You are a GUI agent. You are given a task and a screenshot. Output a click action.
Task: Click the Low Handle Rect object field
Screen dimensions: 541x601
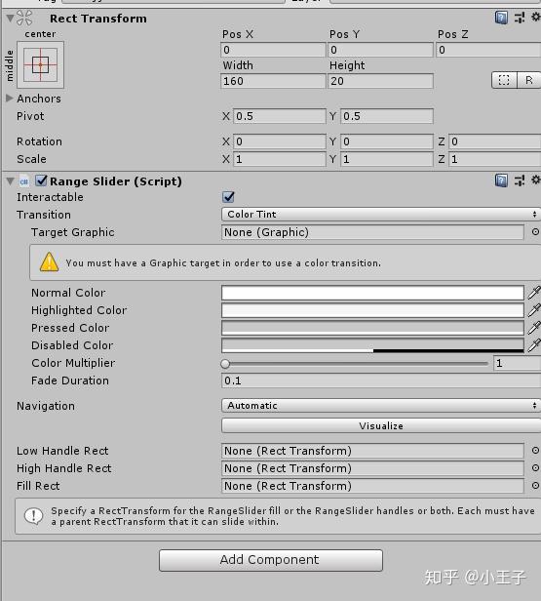click(372, 451)
